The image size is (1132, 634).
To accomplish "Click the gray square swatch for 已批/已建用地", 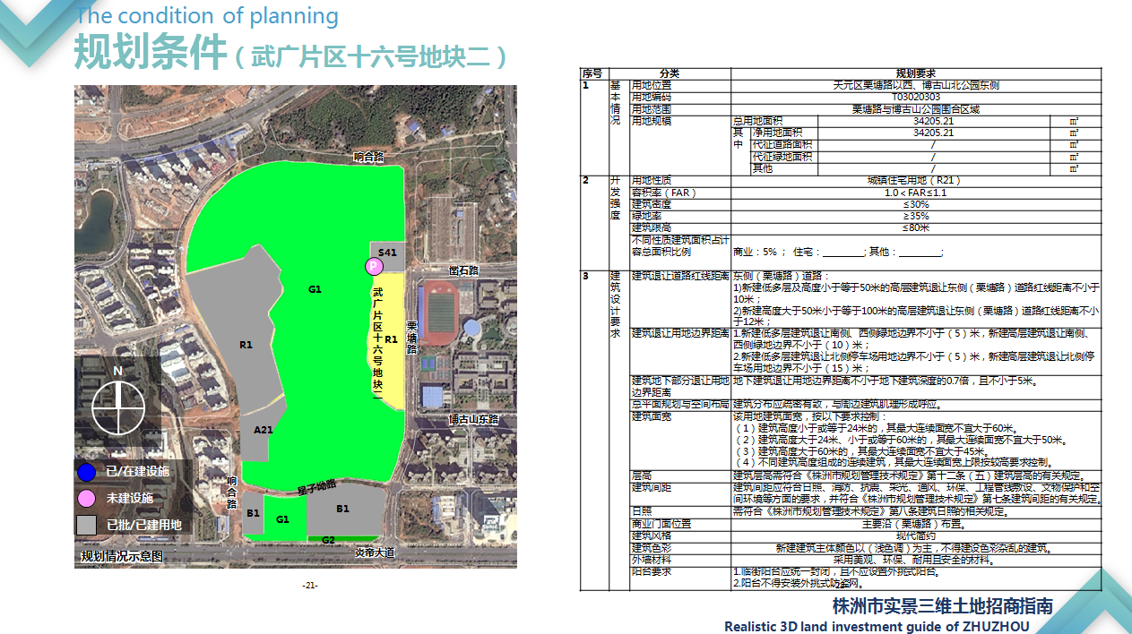I will pos(86,525).
